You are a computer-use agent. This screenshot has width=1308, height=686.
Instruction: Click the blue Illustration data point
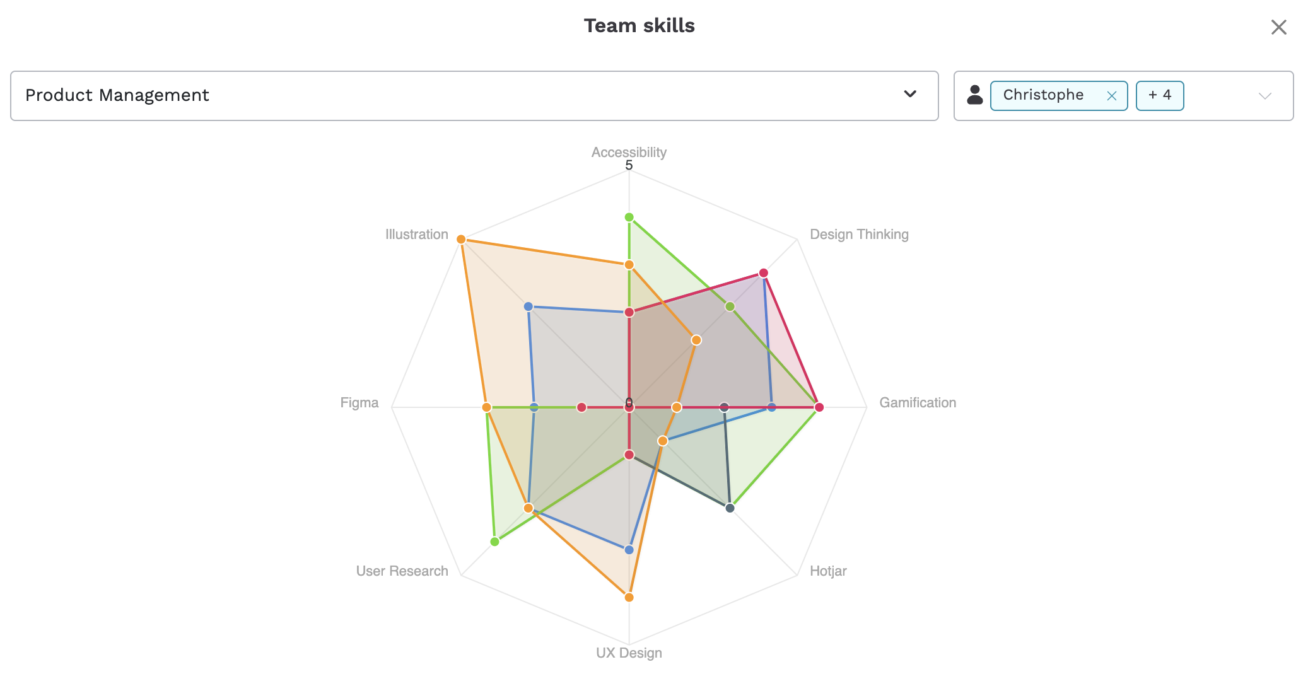(528, 307)
